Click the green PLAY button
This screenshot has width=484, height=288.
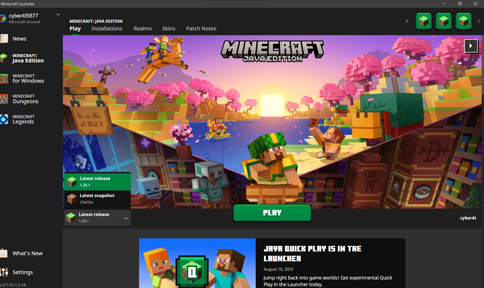click(x=272, y=213)
